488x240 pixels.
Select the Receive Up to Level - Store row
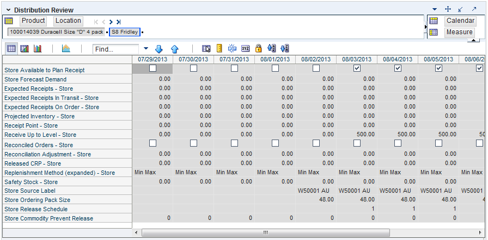click(67, 135)
